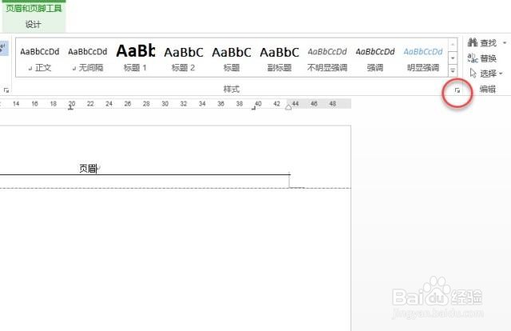Open the Header and Footer Tools 设计 tab
Screen dimensions: 511x331
[34, 24]
